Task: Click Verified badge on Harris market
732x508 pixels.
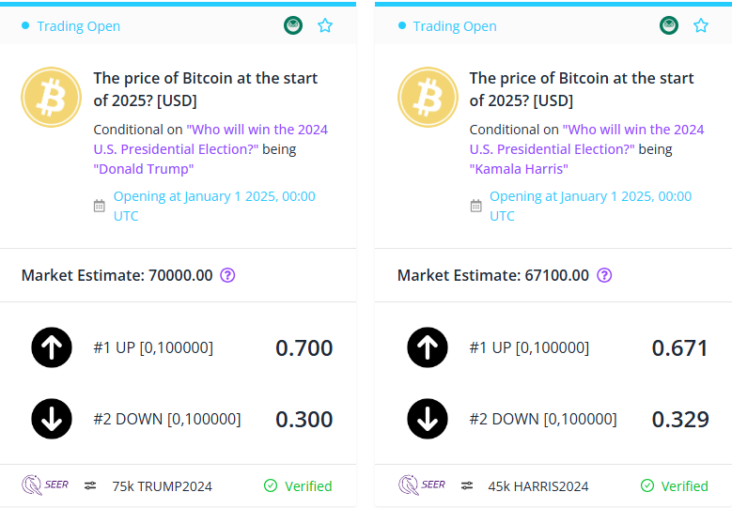Action: 674,486
